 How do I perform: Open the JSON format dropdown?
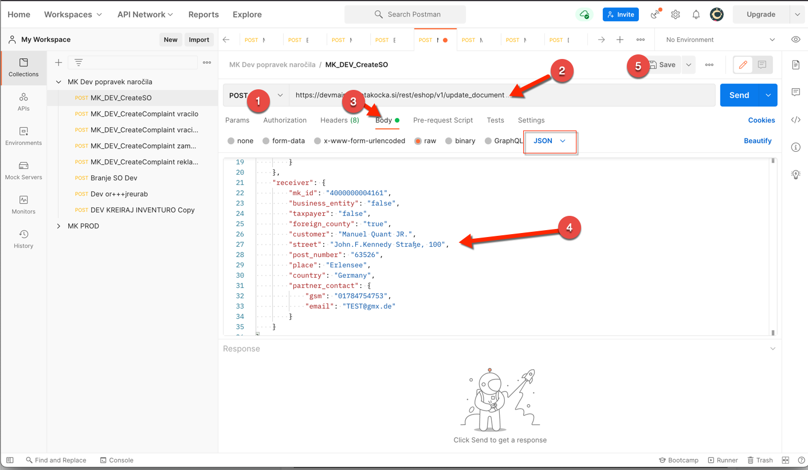click(x=550, y=141)
